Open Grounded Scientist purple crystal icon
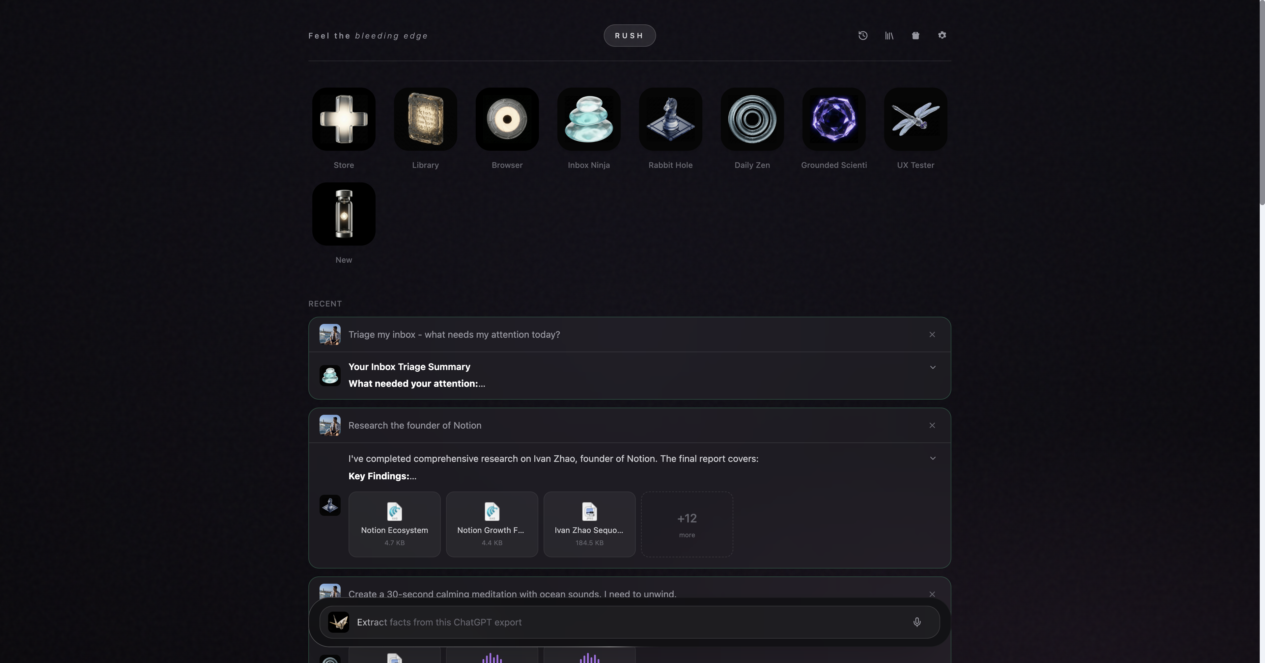1265x663 pixels. [834, 119]
